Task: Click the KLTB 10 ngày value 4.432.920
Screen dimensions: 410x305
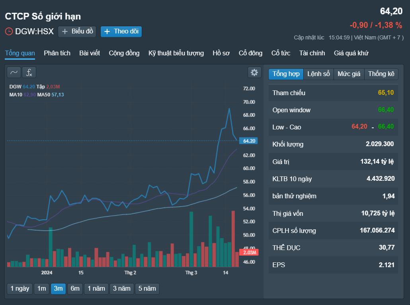Action: point(381,179)
